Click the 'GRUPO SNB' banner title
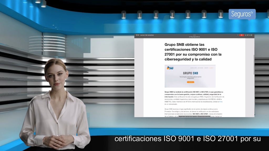The image size is (269, 151). point(190,73)
